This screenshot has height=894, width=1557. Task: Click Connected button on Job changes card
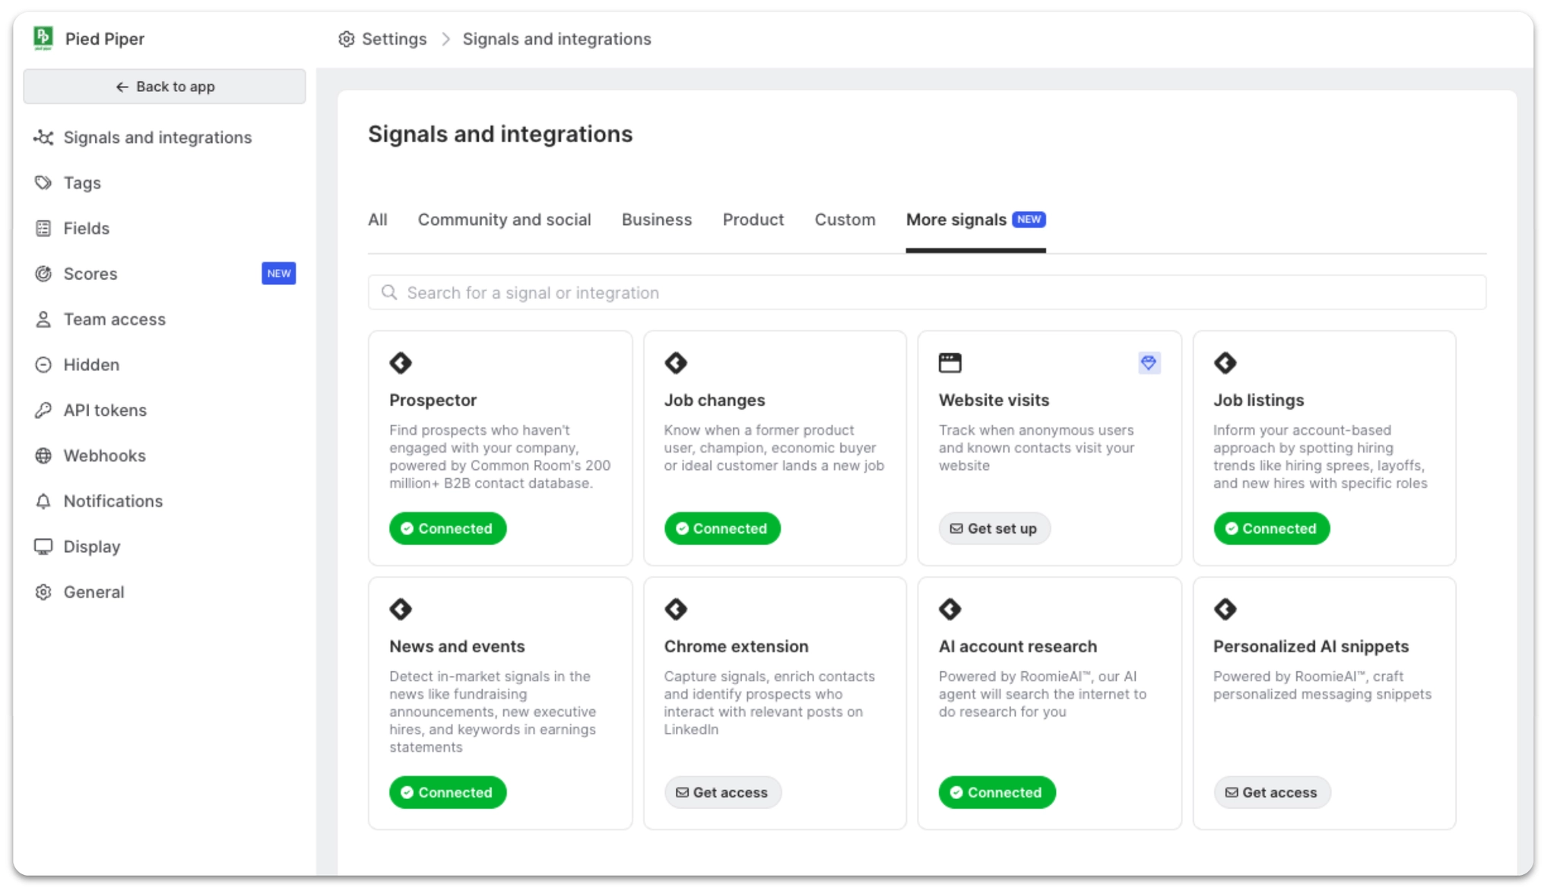[x=721, y=528]
